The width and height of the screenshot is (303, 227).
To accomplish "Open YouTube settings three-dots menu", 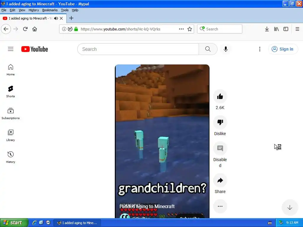I will coord(260,49).
